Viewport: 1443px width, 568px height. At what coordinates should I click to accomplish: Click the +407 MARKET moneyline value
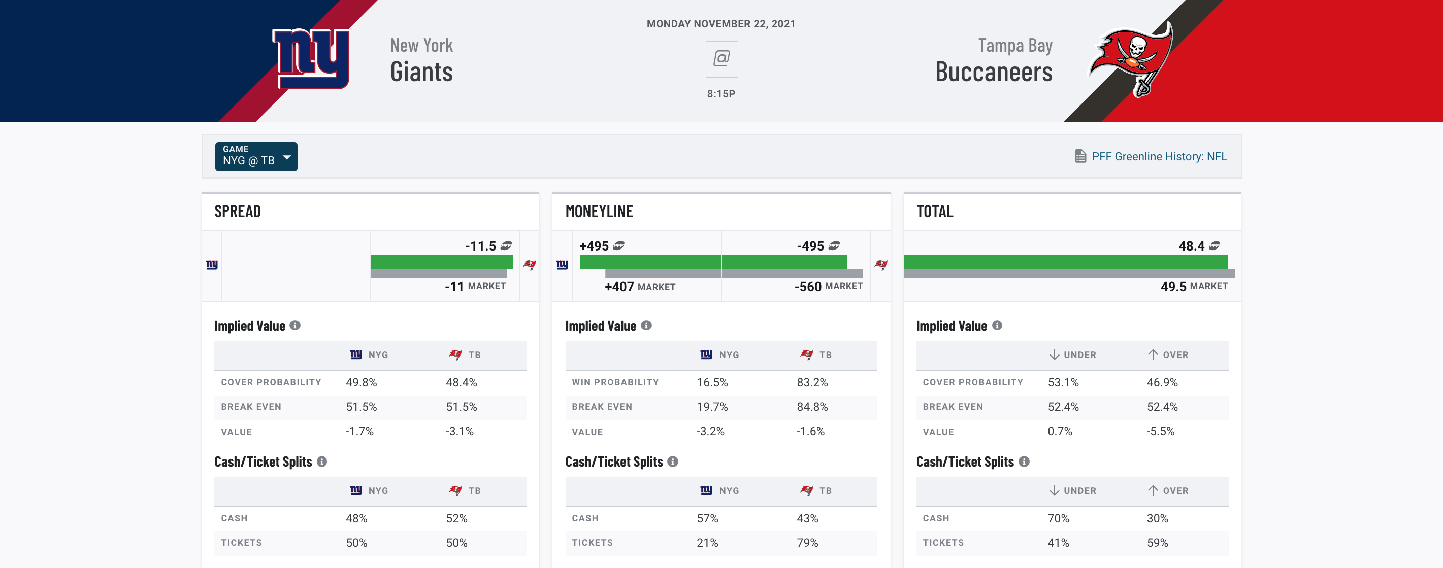640,287
